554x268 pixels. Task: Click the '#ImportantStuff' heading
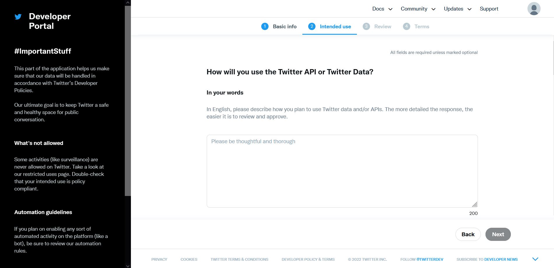(43, 51)
